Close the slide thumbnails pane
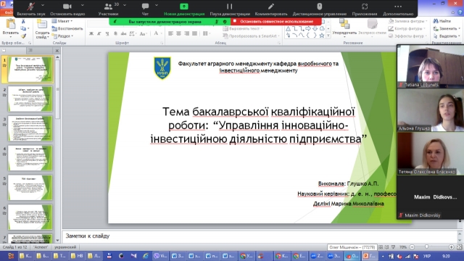The height and width of the screenshot is (261, 464). coord(57,51)
